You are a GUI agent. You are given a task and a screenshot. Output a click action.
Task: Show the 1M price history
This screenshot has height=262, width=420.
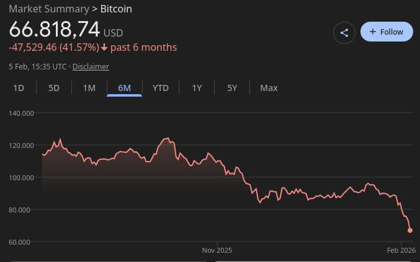[x=89, y=88]
